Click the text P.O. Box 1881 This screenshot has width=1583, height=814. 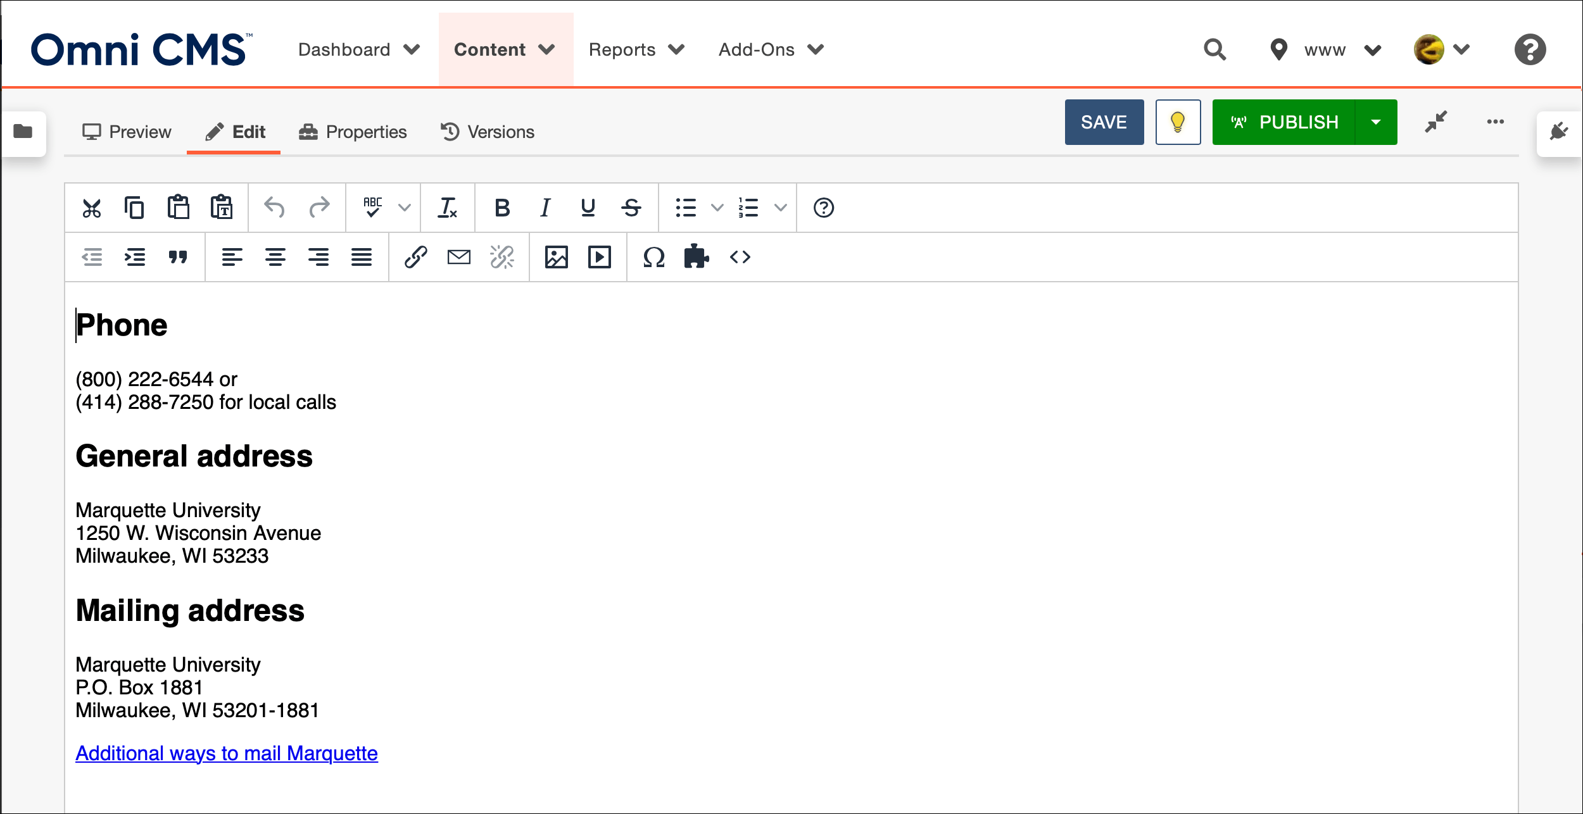tap(139, 687)
